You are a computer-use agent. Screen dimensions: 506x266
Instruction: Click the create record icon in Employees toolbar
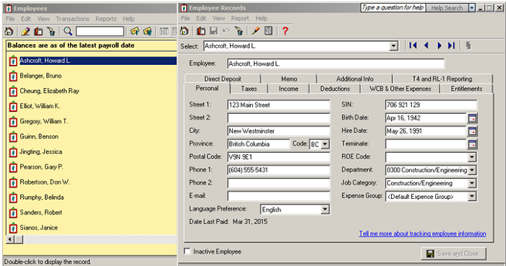(38, 31)
